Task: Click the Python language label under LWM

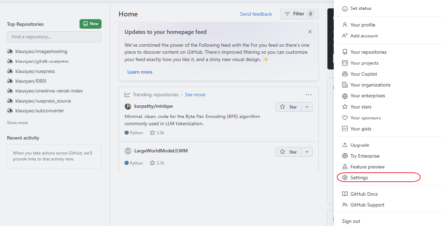Action: 136,163
